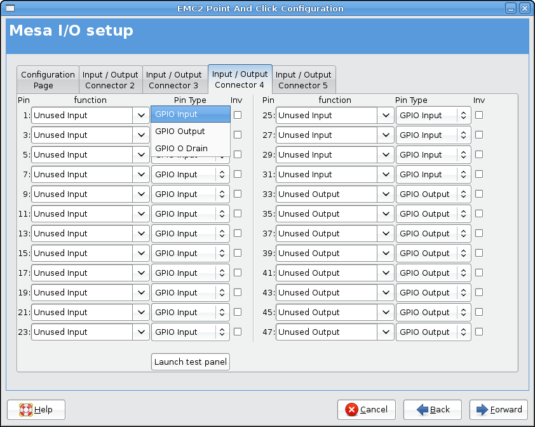Toggle the Inv checkbox for pin 3
This screenshot has width=535, height=427.
[238, 135]
